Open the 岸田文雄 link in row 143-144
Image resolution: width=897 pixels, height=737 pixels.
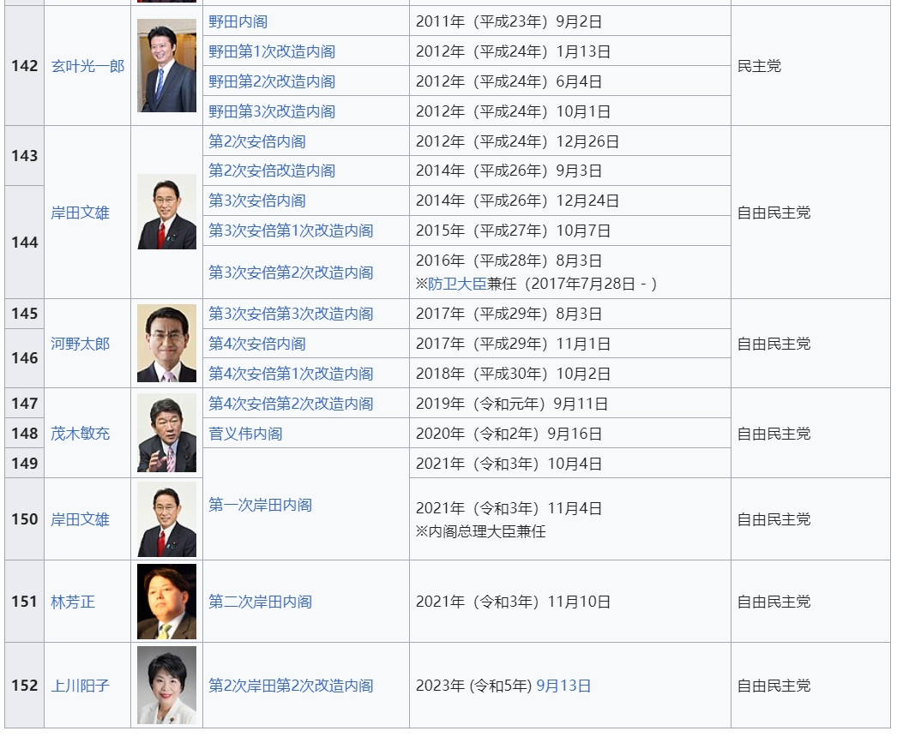tap(80, 213)
